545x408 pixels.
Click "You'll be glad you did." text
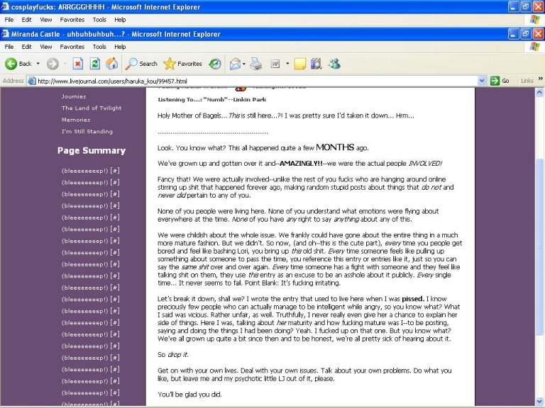189,395
